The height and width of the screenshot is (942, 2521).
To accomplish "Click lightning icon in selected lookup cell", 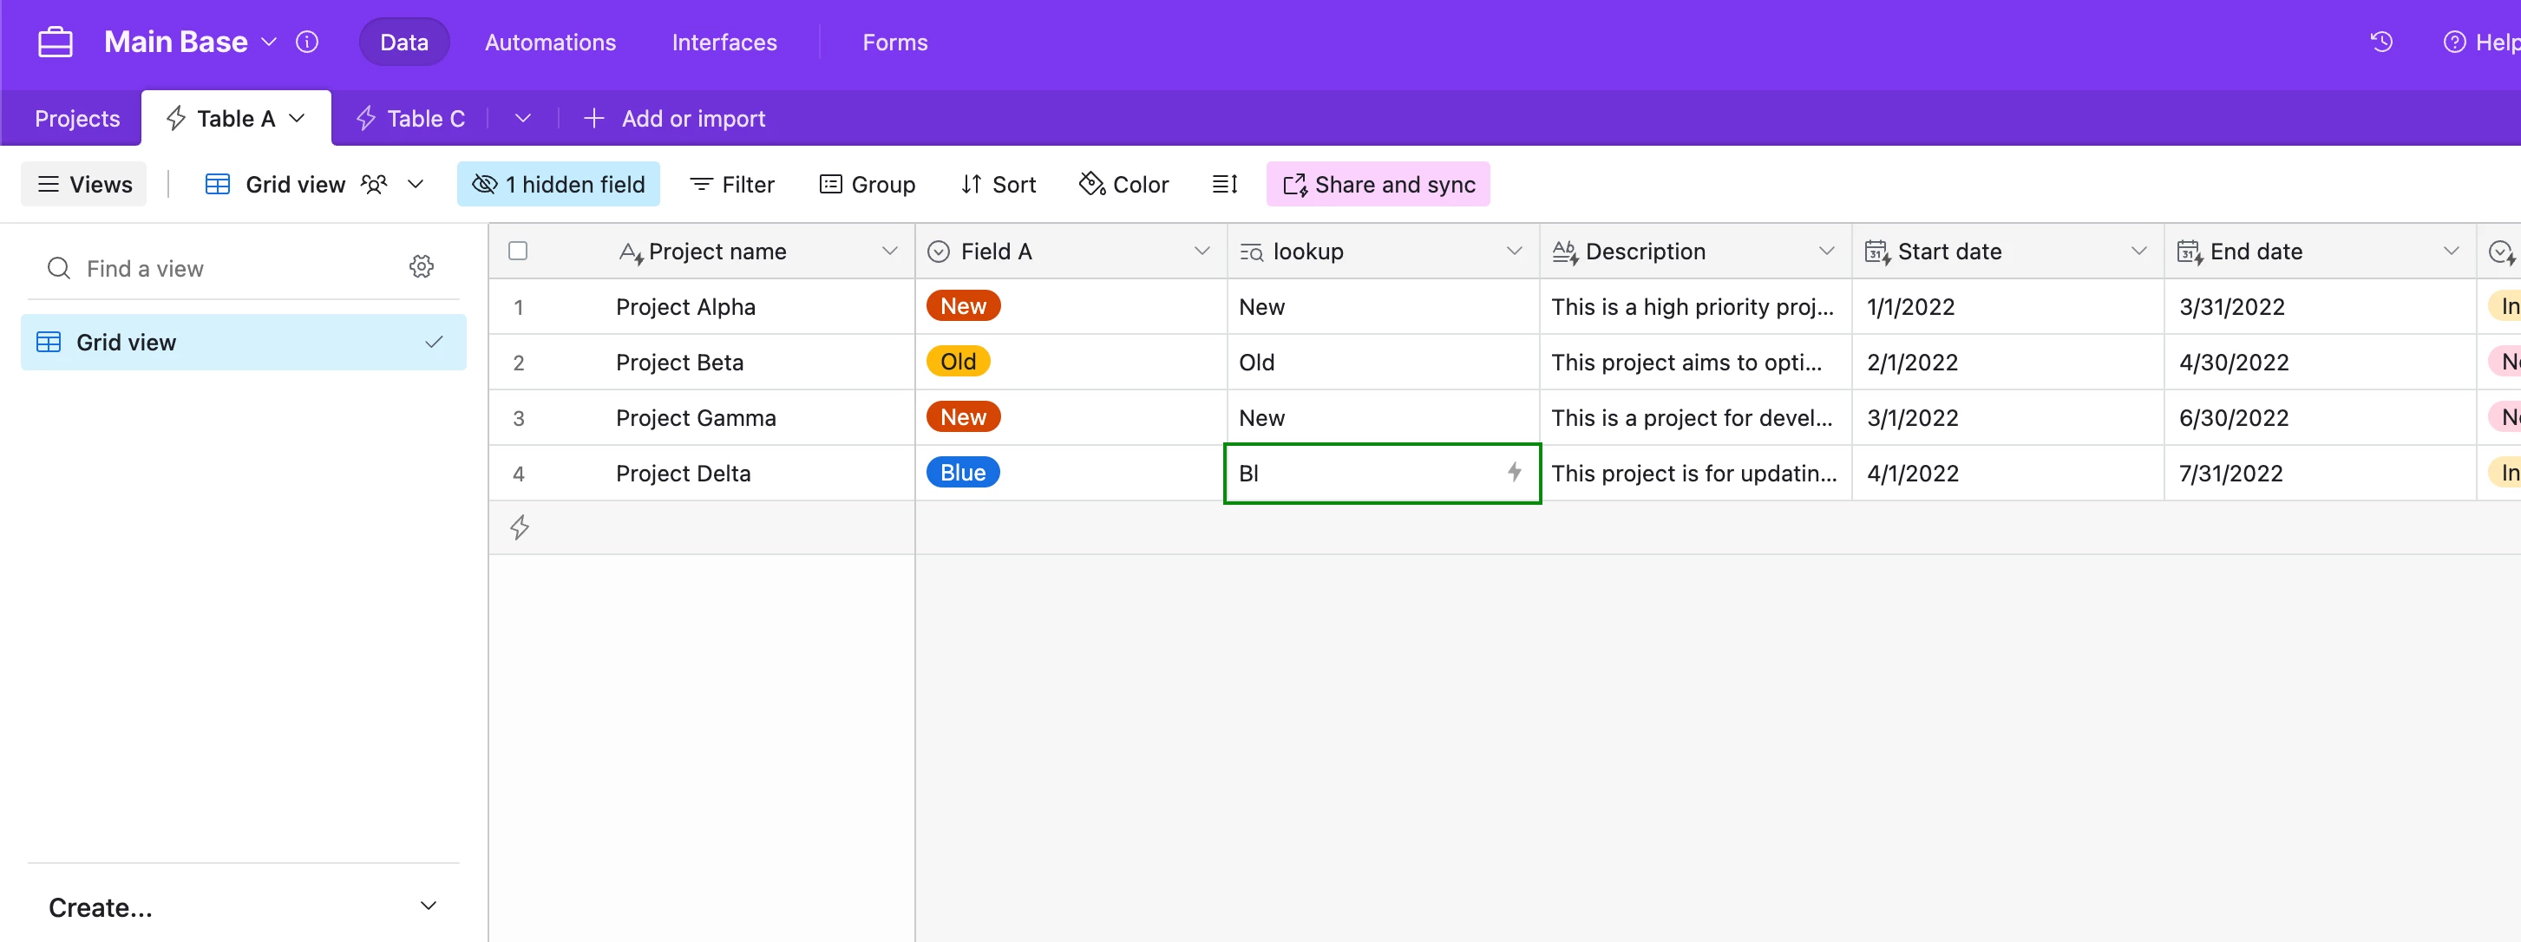I will 1514,473.
